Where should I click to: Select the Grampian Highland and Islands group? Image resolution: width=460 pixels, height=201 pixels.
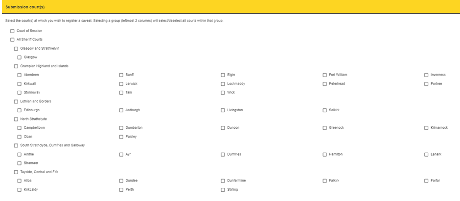(x=16, y=66)
